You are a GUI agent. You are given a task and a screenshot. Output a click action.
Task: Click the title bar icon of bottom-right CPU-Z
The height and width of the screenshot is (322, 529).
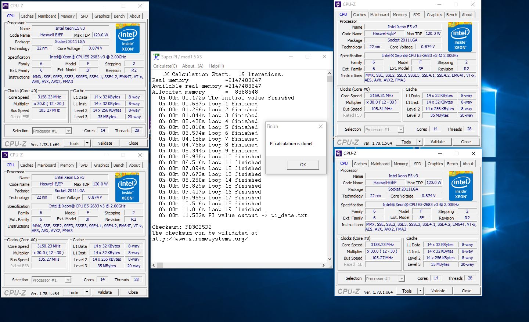point(339,153)
